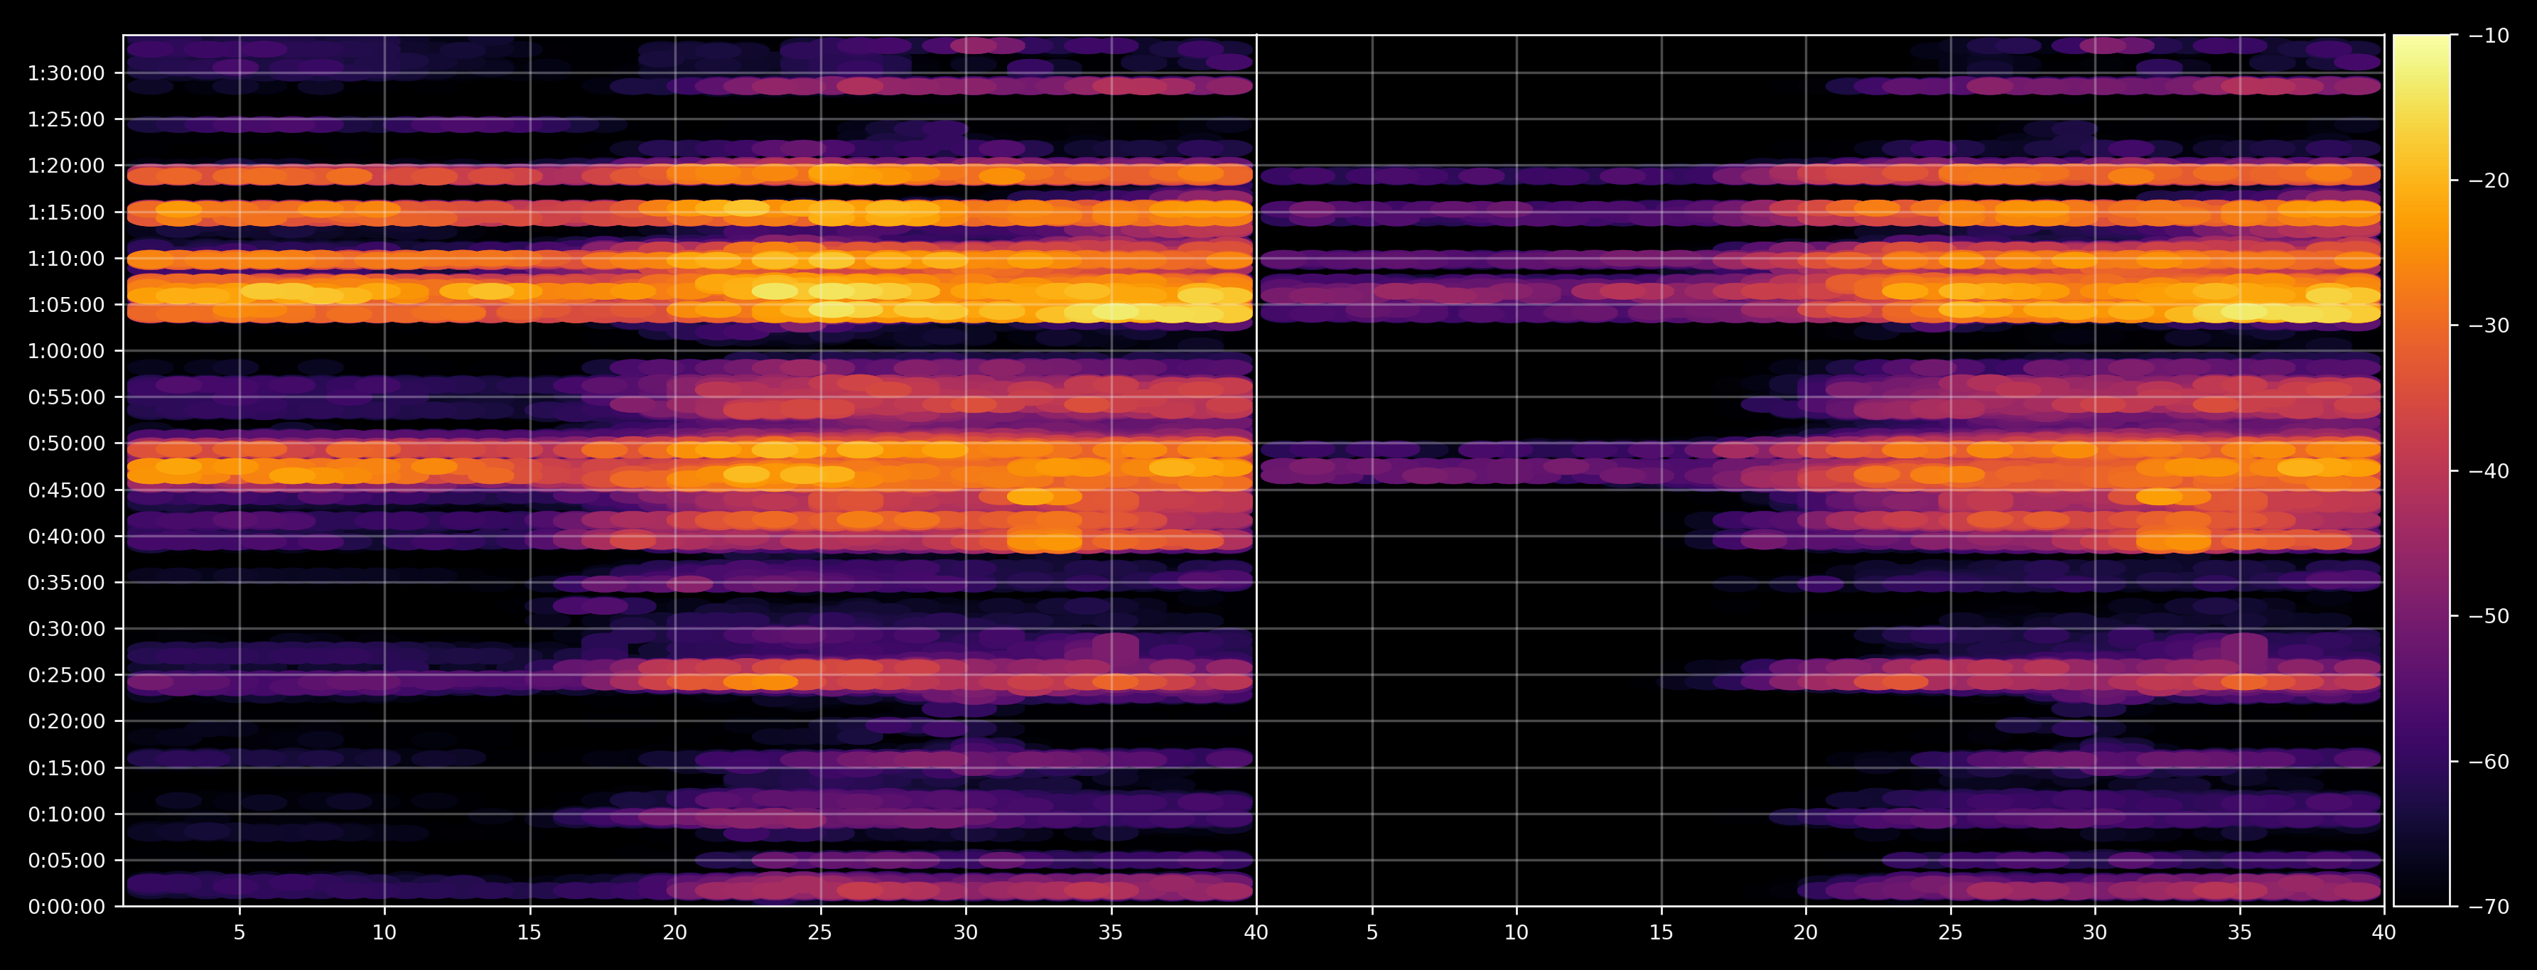This screenshot has width=2537, height=970.
Task: Click the y-axis label 0:35:00
Action: pos(66,583)
